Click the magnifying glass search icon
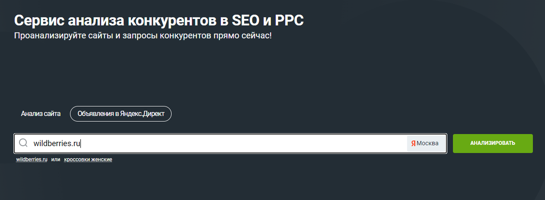545x200 pixels. 23,143
